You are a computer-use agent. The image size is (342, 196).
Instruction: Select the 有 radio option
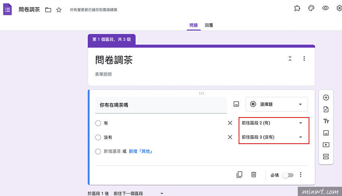[x=98, y=123]
